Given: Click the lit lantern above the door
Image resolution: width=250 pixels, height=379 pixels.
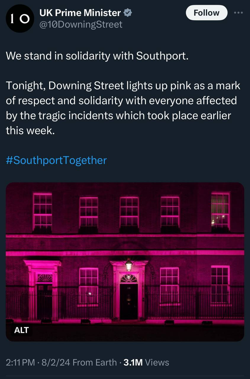Looking at the screenshot, I should pos(129,264).
